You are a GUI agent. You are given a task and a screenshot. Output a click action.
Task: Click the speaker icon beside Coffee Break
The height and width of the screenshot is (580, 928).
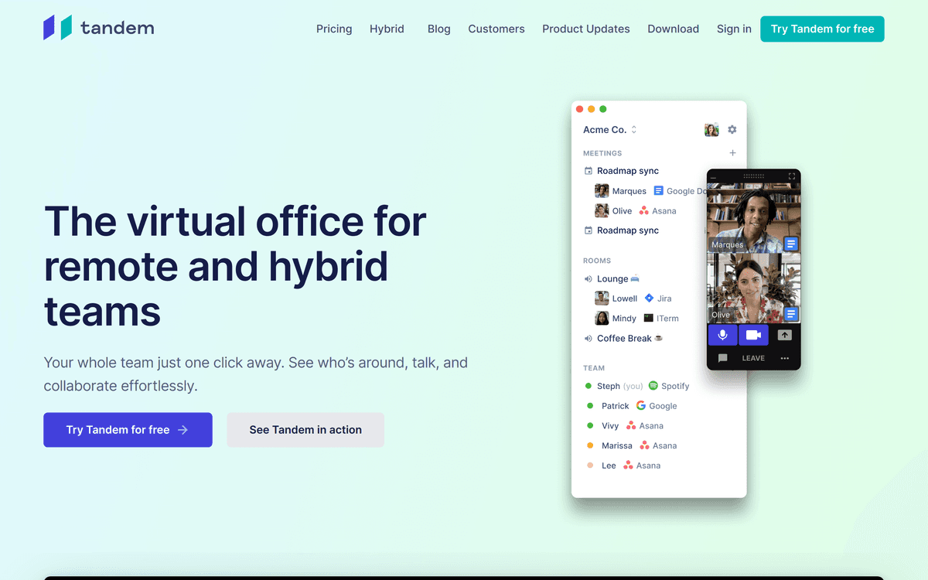[589, 339]
